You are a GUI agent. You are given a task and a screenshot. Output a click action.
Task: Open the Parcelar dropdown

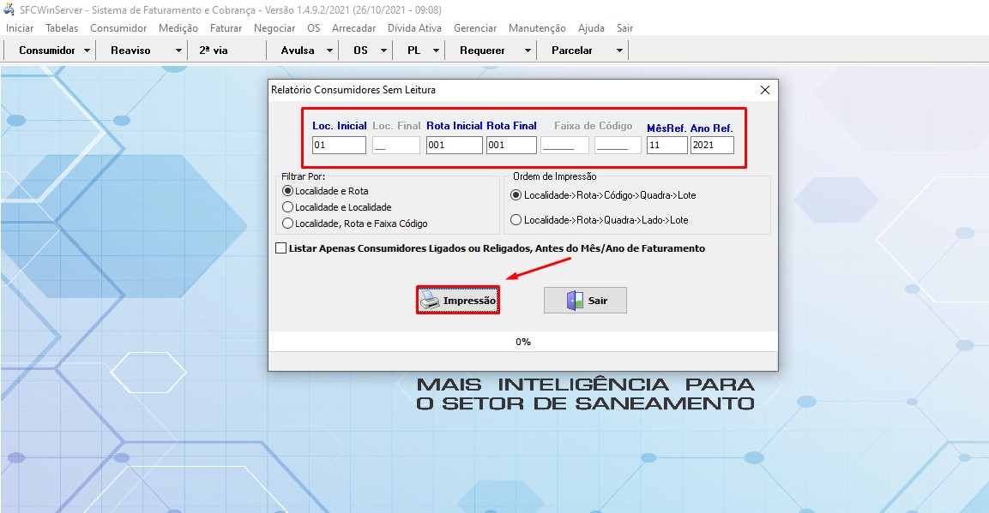[x=619, y=50]
